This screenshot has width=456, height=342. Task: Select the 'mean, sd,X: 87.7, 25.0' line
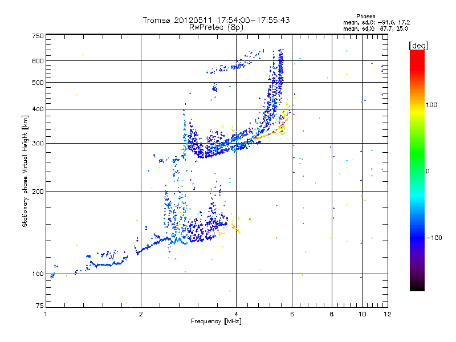coord(376,29)
